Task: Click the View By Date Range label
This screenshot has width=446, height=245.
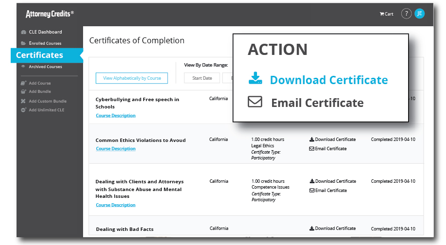Action: [x=206, y=65]
